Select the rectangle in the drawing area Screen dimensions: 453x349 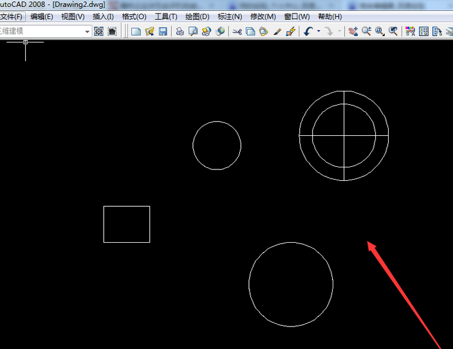[x=127, y=207]
